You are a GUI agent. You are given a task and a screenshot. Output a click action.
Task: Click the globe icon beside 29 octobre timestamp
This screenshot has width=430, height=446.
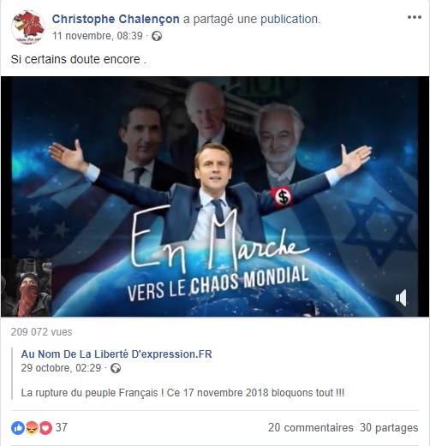(x=116, y=368)
